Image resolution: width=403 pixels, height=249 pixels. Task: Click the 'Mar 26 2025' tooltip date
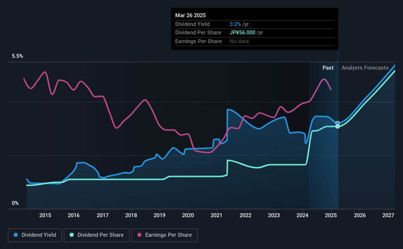[190, 15]
